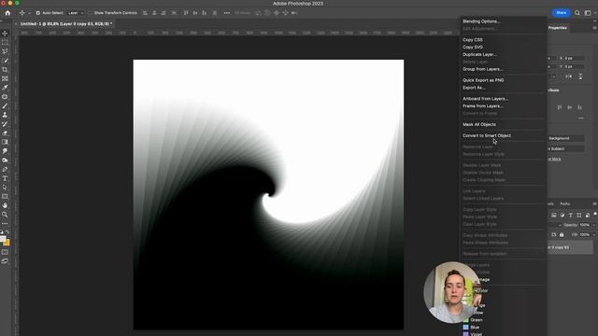Select the Brush tool

[5, 105]
